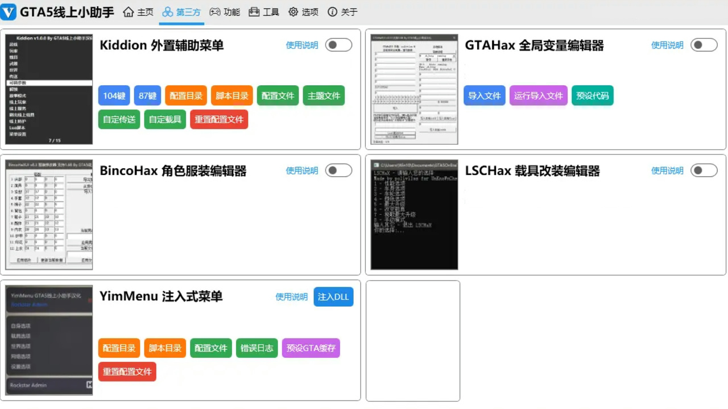
Task: View 使用说明 for LSCHax
Action: [x=667, y=171]
